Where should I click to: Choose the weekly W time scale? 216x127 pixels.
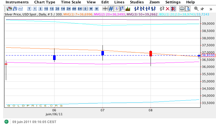pos(91,9)
